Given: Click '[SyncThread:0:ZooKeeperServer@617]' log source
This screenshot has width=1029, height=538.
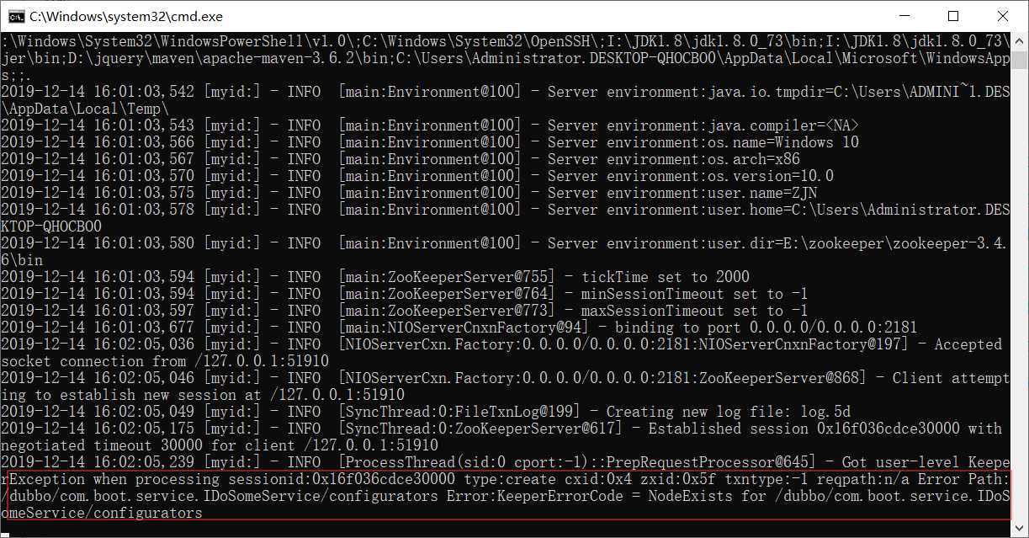Looking at the screenshot, I should [x=480, y=429].
